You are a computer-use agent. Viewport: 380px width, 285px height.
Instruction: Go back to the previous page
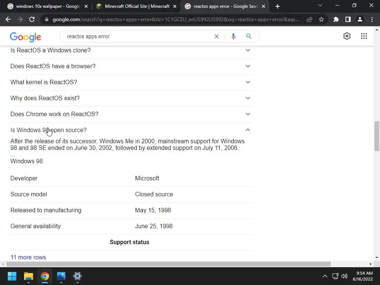(x=8, y=19)
